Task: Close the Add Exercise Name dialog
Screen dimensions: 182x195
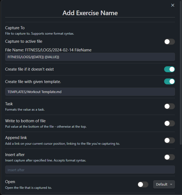Action: [173, 5]
